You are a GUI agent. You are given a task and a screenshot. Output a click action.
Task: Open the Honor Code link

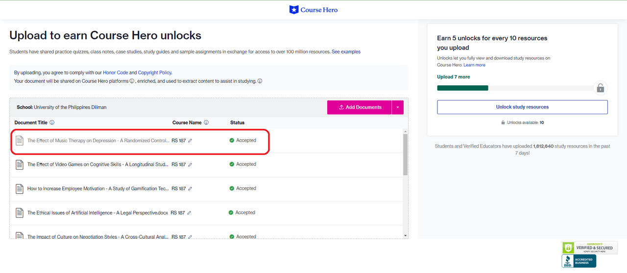(x=115, y=73)
